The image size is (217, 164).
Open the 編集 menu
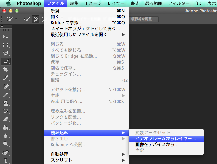point(74,3)
